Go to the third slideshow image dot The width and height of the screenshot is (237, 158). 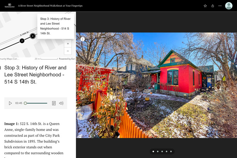(x=162, y=151)
